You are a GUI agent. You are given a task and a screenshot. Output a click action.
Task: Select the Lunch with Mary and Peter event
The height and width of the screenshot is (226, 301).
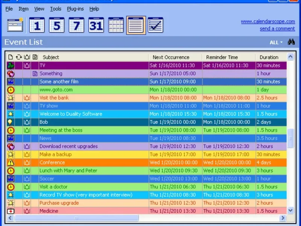tap(147, 171)
